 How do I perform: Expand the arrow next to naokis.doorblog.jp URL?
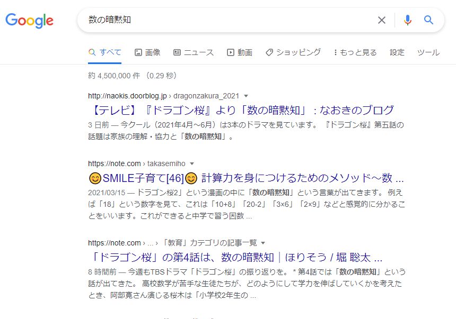(246, 96)
